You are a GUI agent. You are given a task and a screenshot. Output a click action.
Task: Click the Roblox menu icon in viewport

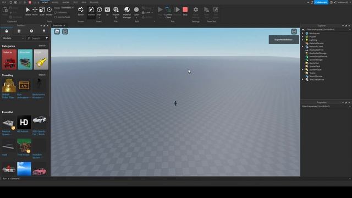point(57,31)
